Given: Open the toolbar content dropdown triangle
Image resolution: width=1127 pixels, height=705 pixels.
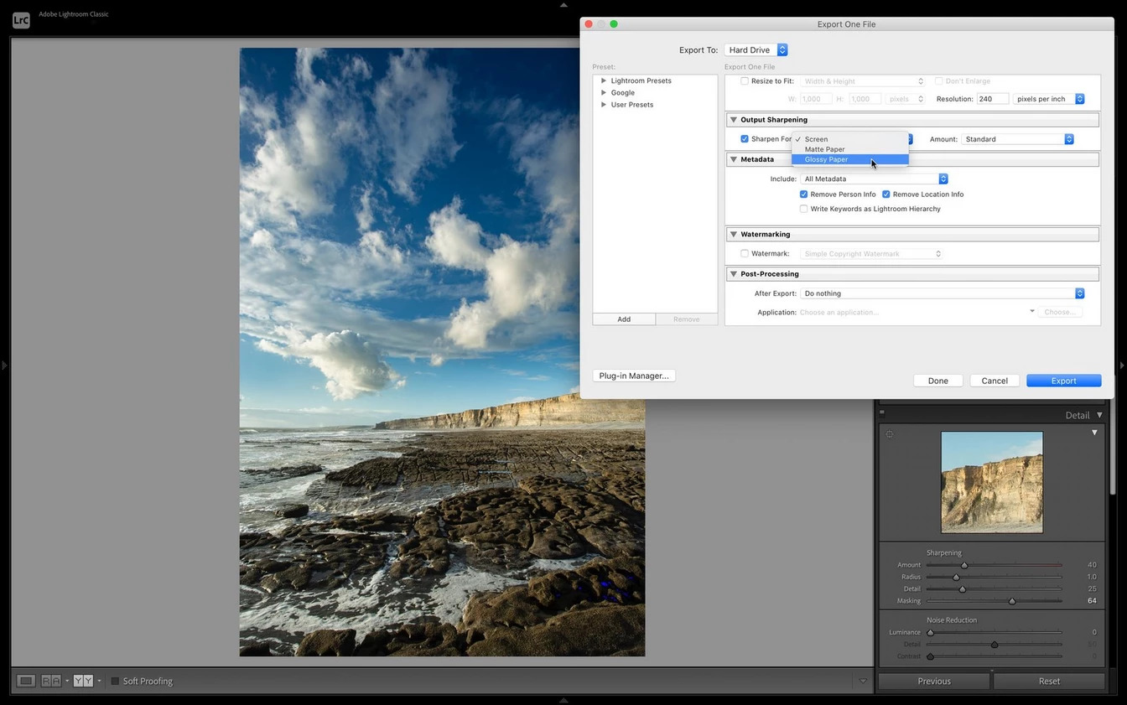Looking at the screenshot, I should [862, 681].
